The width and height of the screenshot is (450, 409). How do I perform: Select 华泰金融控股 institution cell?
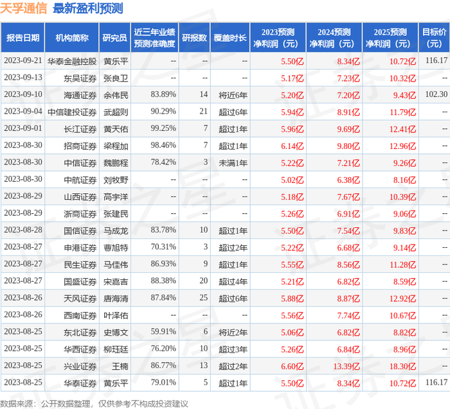pyautogui.click(x=72, y=62)
